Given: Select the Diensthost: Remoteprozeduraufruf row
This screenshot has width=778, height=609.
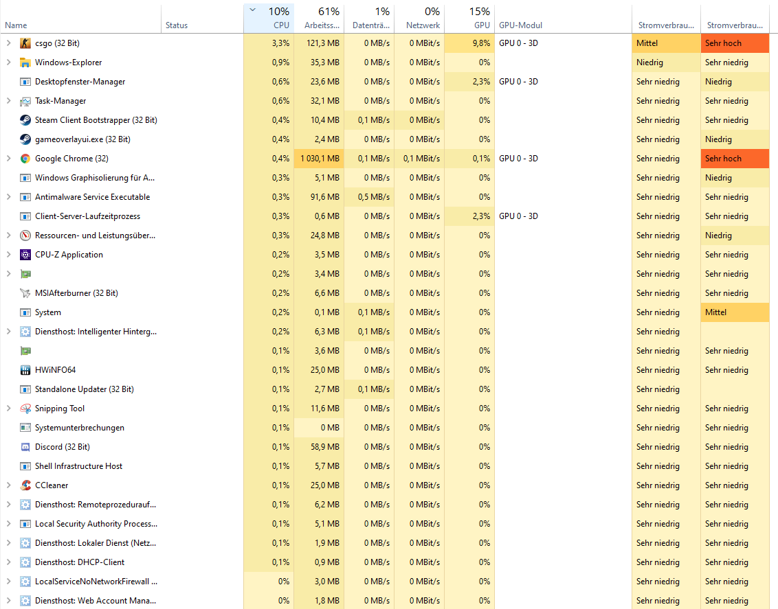Looking at the screenshot, I should pyautogui.click(x=385, y=505).
